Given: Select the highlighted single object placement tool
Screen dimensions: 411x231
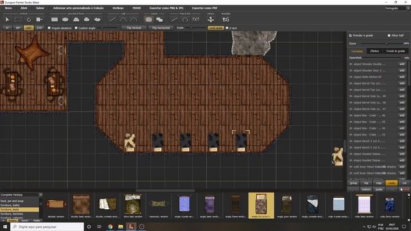Looking at the screenshot, I should (148, 20).
